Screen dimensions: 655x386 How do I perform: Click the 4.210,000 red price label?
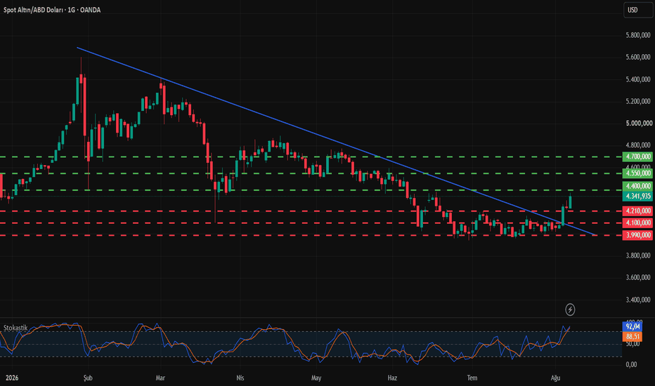point(637,211)
